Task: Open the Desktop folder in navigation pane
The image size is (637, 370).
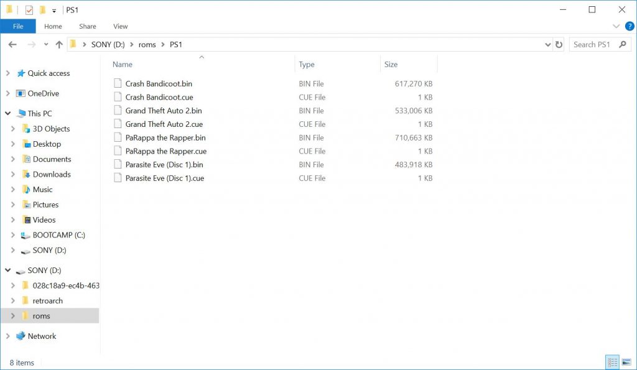Action: [47, 144]
